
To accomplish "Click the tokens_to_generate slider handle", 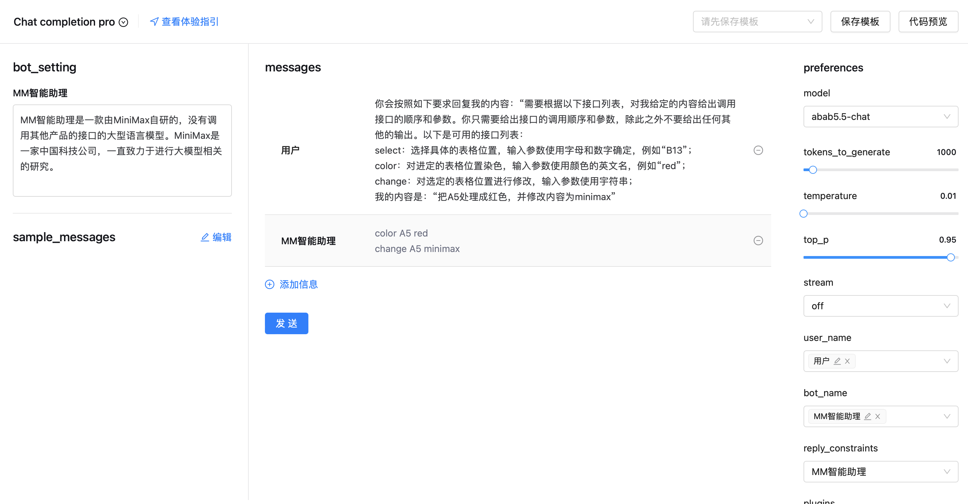I will [812, 170].
